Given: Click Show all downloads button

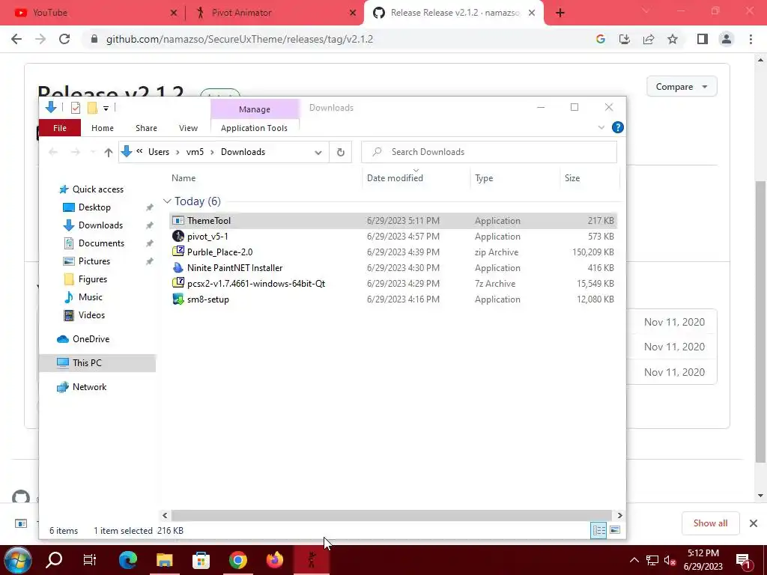Looking at the screenshot, I should 710,523.
